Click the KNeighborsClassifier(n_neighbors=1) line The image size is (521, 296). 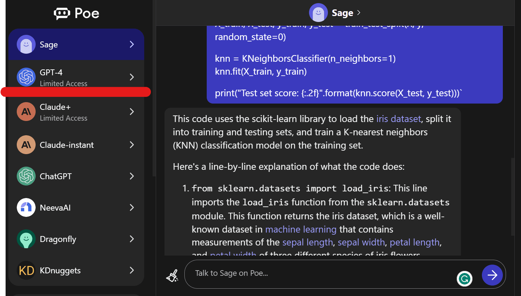pyautogui.click(x=305, y=59)
